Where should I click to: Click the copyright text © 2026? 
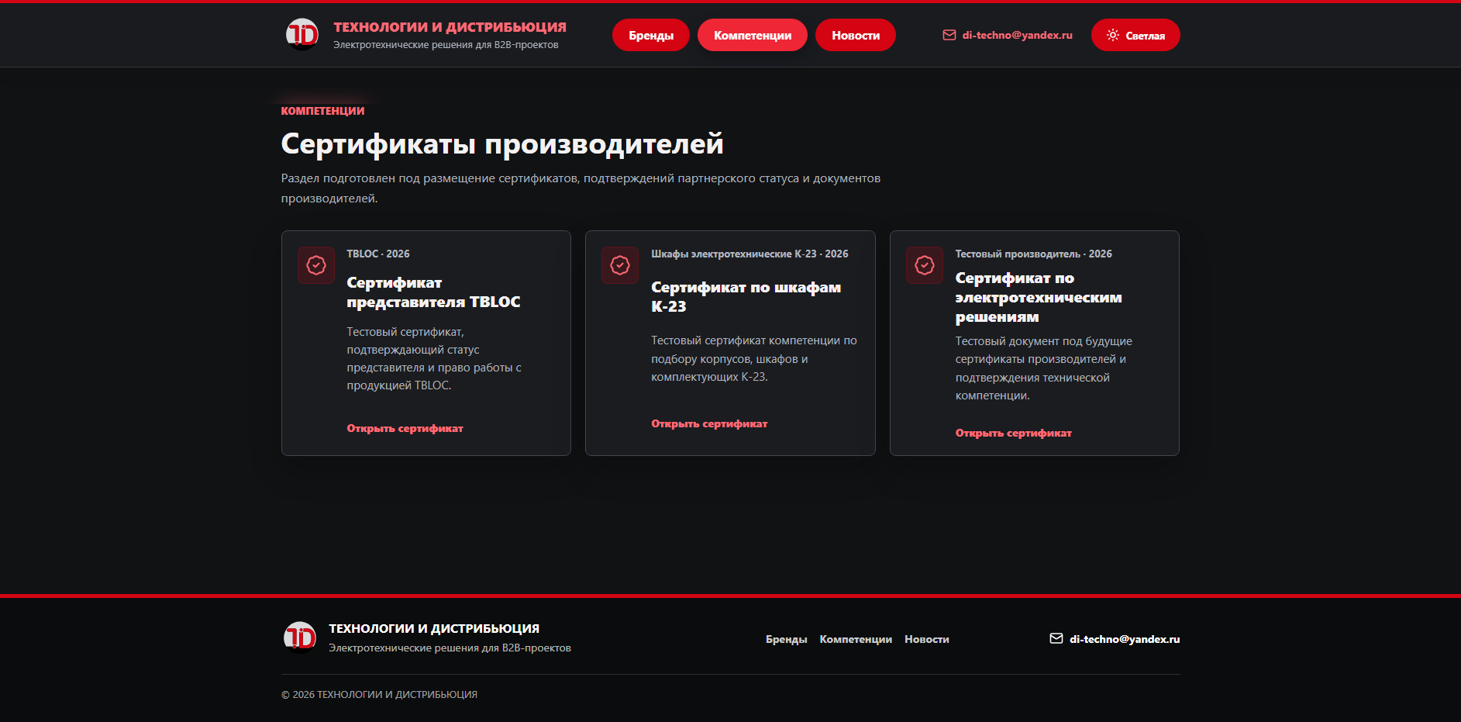click(379, 694)
